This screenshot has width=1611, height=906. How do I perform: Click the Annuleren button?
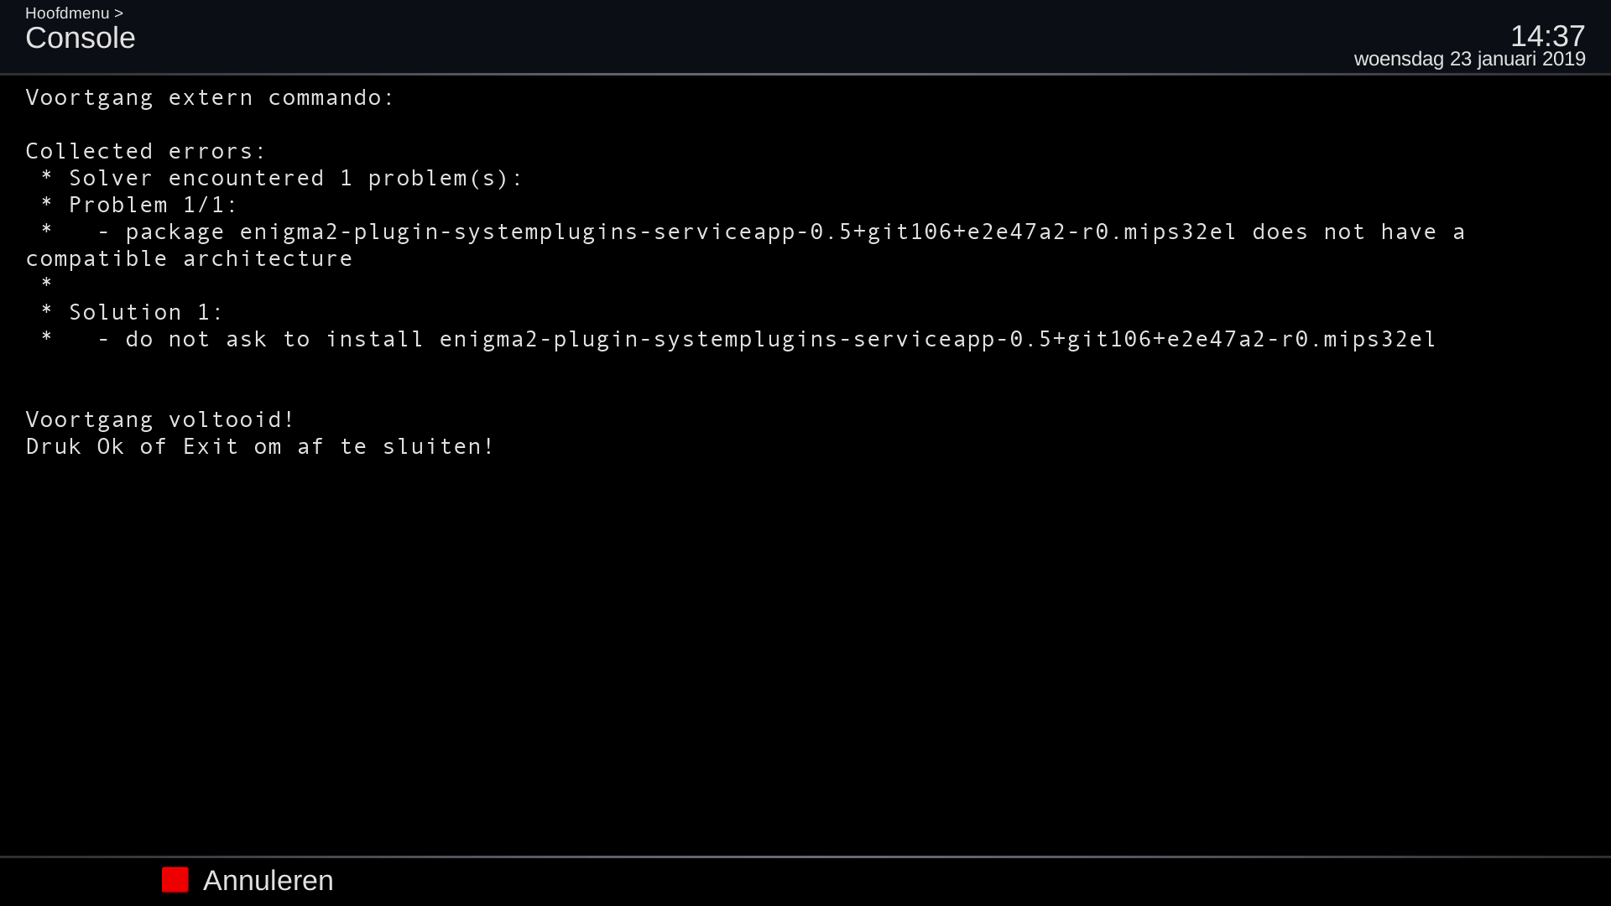coord(268,880)
